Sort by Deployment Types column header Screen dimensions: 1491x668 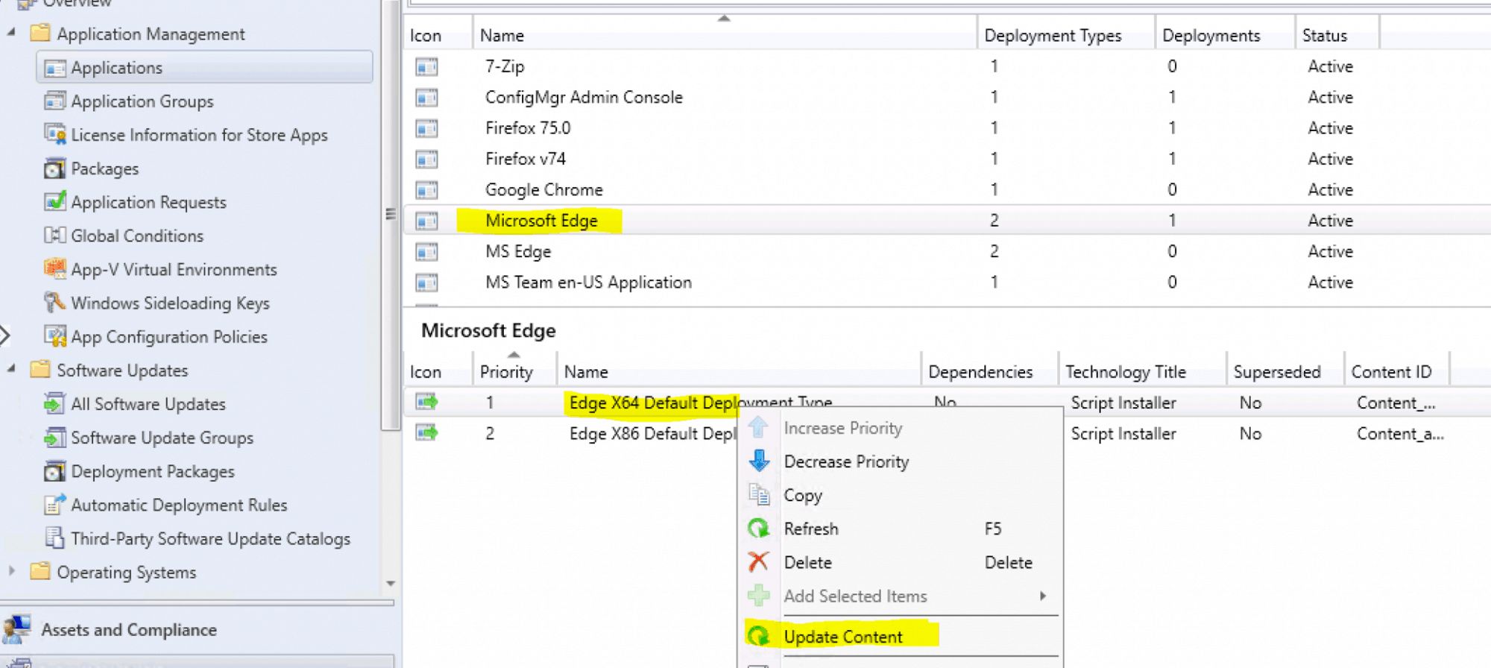pos(1066,35)
